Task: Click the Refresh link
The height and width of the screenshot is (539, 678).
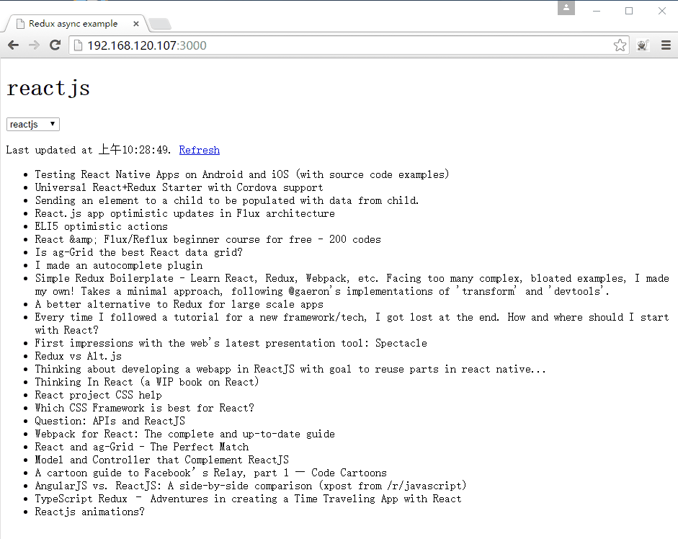Action: click(x=200, y=150)
